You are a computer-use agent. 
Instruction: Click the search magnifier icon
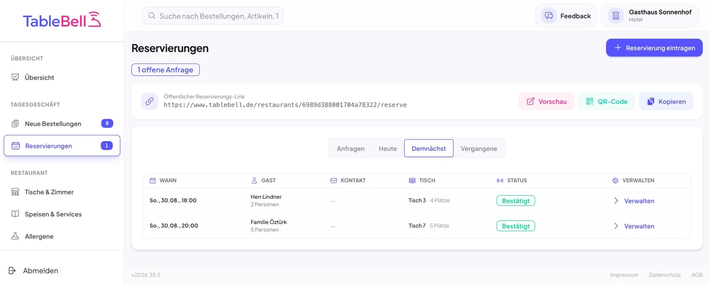coord(152,16)
